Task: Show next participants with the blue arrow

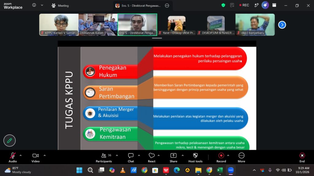Action: 282,25
